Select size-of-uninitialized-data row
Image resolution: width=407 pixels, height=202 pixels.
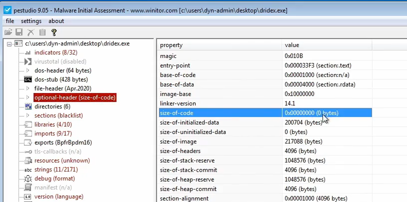[265, 132]
